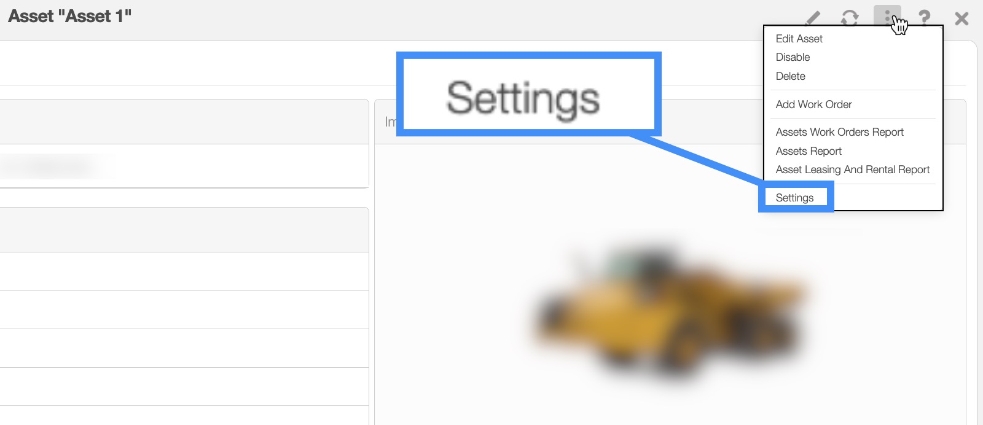Choose Asset Leasing And Rental Report
The height and width of the screenshot is (425, 983).
point(852,170)
